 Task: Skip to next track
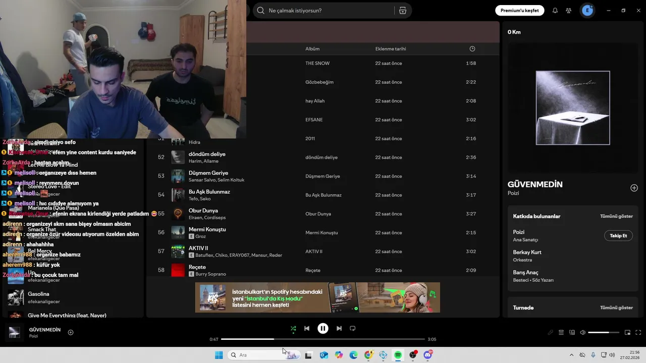(339, 328)
